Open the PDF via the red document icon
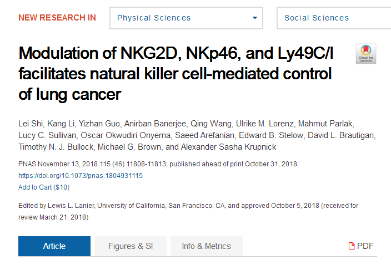 click(352, 246)
